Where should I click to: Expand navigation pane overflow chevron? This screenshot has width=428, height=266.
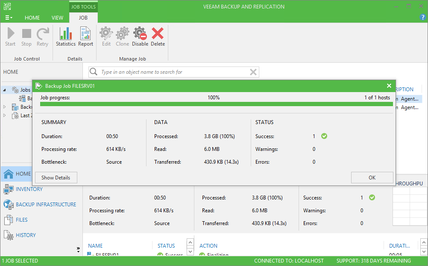click(78, 249)
